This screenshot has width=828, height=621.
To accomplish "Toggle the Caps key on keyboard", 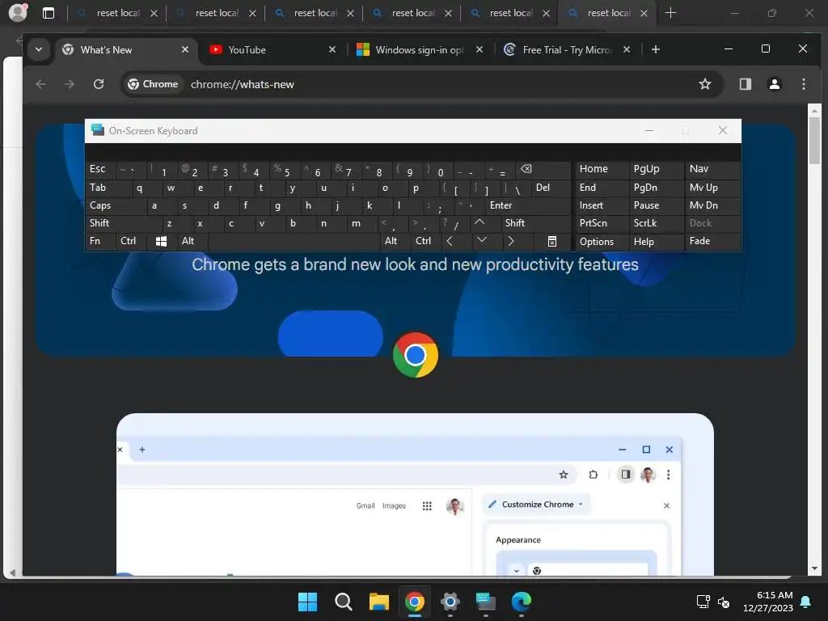I will tap(115, 205).
